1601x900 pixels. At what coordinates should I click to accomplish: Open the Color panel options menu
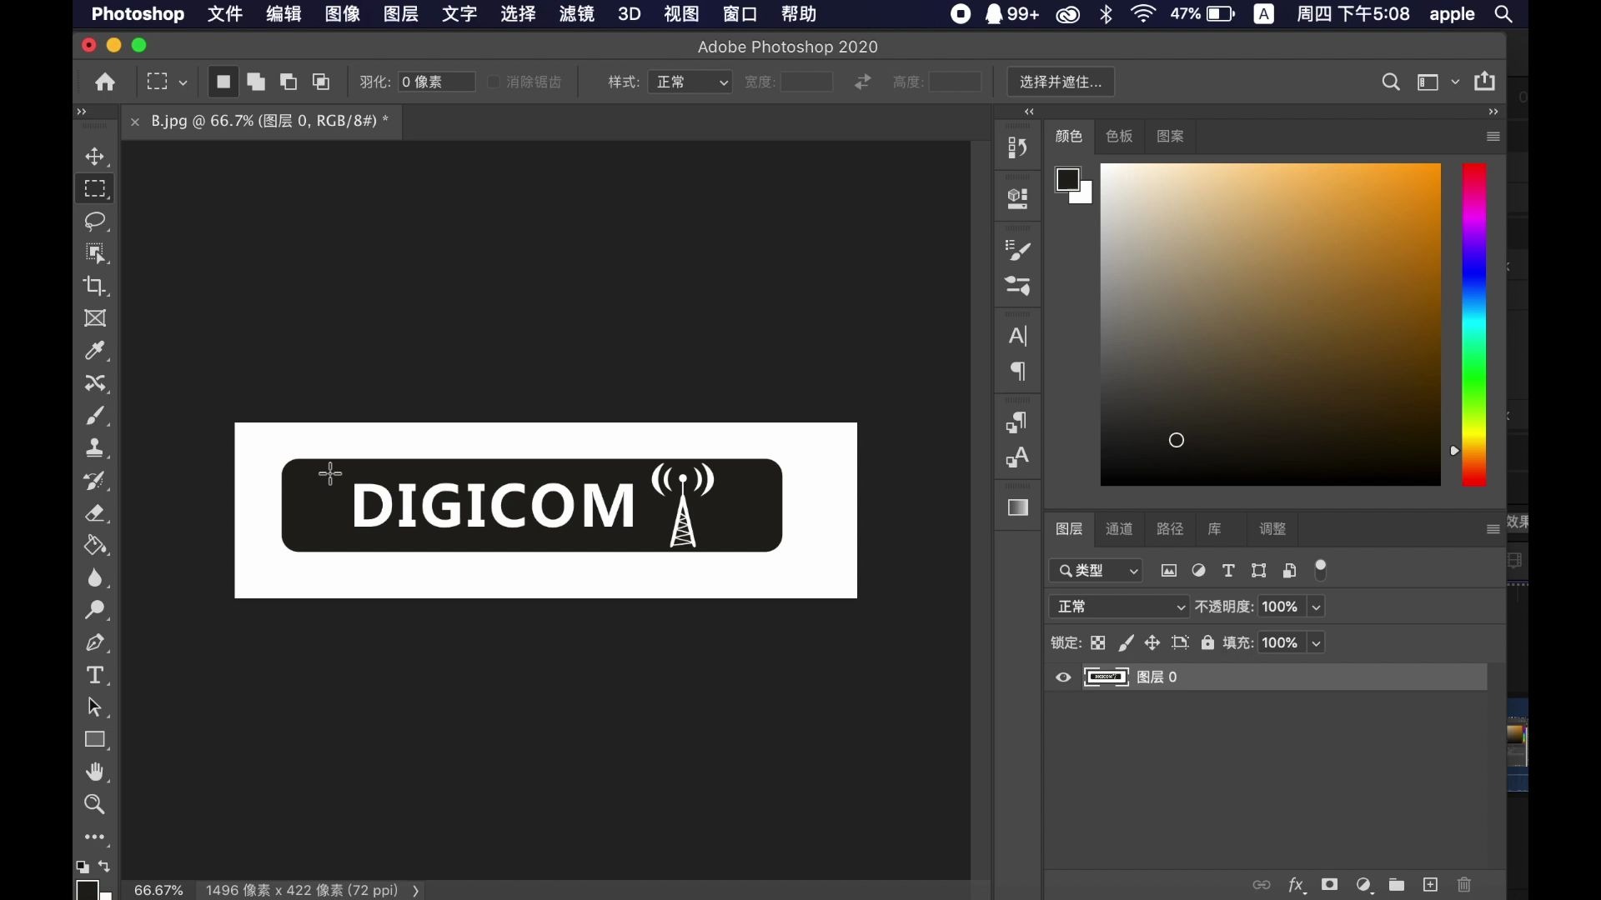(x=1493, y=137)
